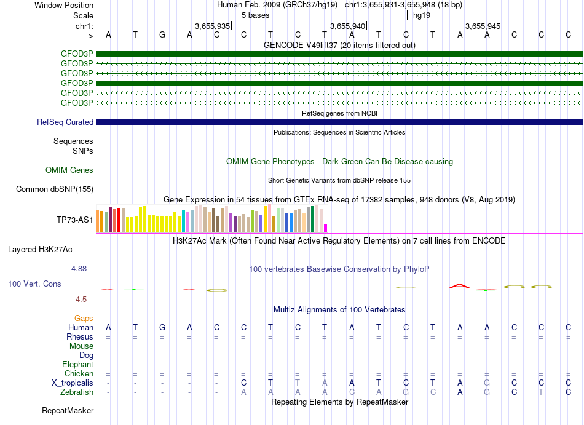Viewport: 584px width, 425px height.
Task: Click the horizontal scale bar line
Action: (x=340, y=15)
